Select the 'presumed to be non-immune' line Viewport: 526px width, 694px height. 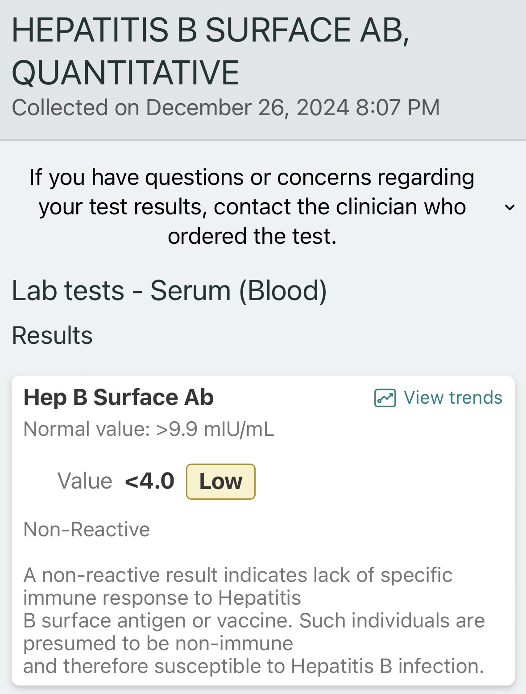(158, 643)
